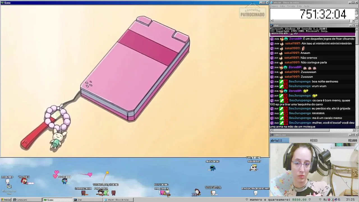
Task: Click the LINGUICANORDESTINA avatar character
Action: tap(256, 192)
